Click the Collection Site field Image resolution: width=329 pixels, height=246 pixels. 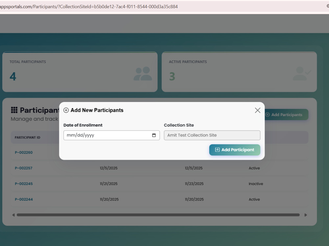pos(212,135)
